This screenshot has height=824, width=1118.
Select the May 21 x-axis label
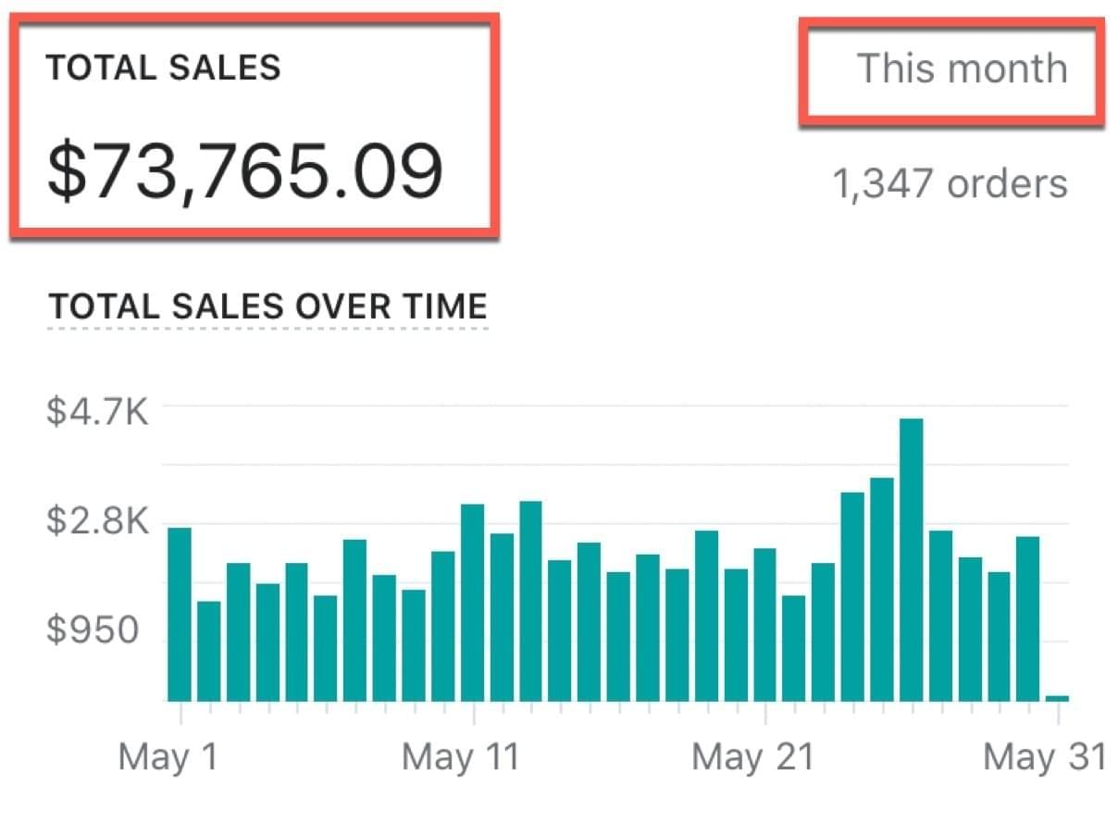tap(752, 757)
